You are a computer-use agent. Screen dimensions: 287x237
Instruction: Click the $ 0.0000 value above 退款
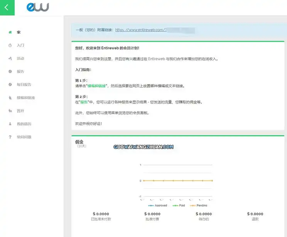(255, 214)
